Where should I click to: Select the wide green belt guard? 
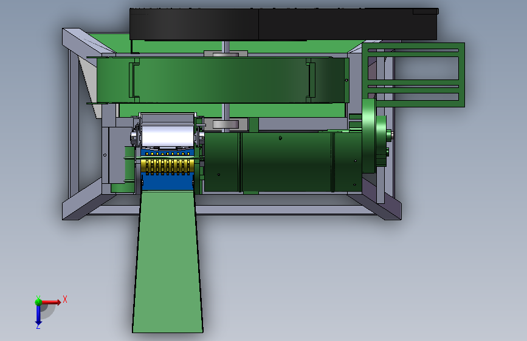pos(222,80)
